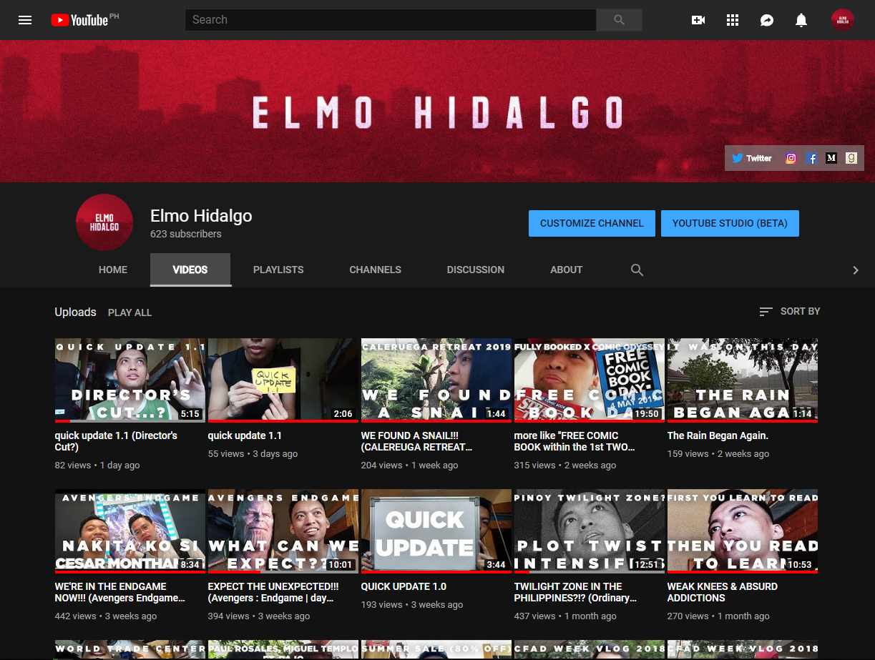Click '437 views • 1 month ago' text
Screen dimensions: 875x660
(x=565, y=616)
